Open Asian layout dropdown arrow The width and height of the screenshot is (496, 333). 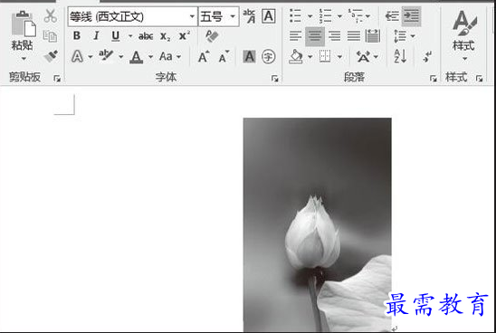coord(377,57)
